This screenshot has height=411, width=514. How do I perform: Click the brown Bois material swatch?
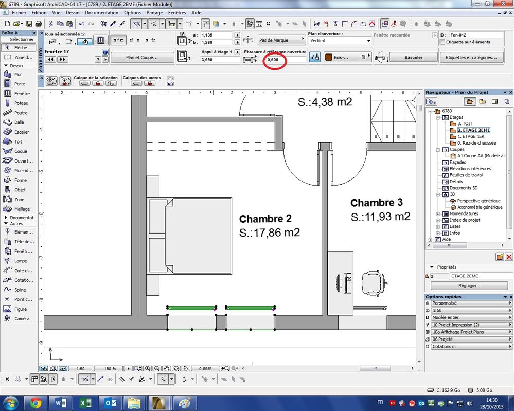[328, 57]
